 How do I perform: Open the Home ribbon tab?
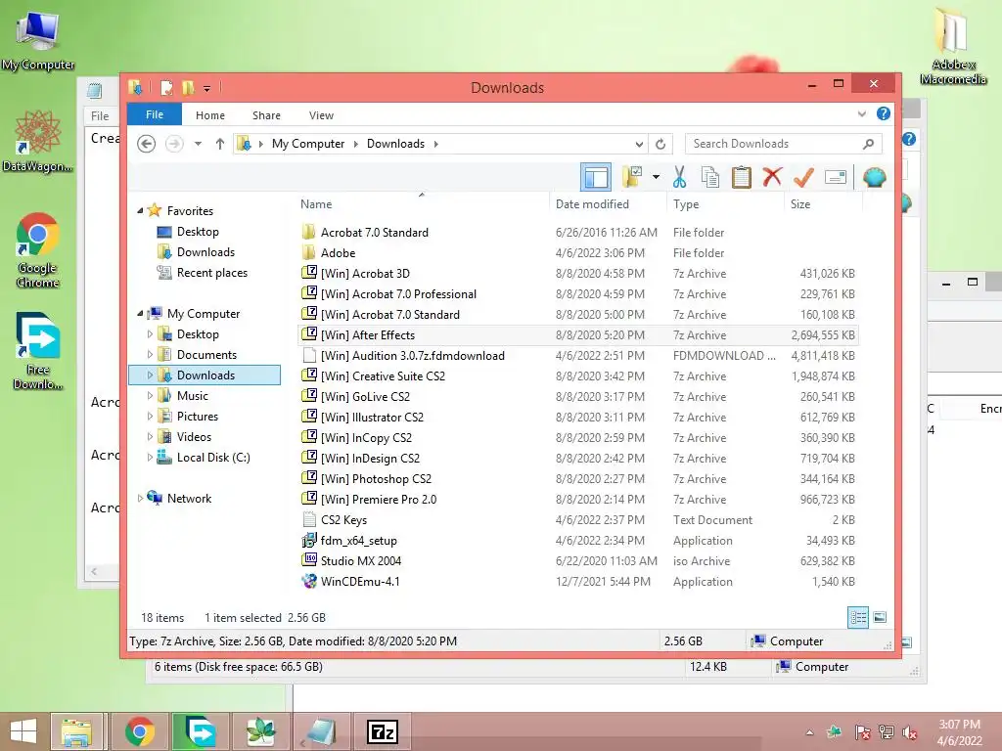(210, 115)
